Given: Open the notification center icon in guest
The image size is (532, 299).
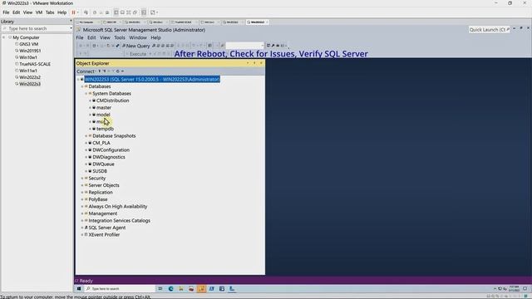Looking at the screenshot, I should (x=525, y=289).
